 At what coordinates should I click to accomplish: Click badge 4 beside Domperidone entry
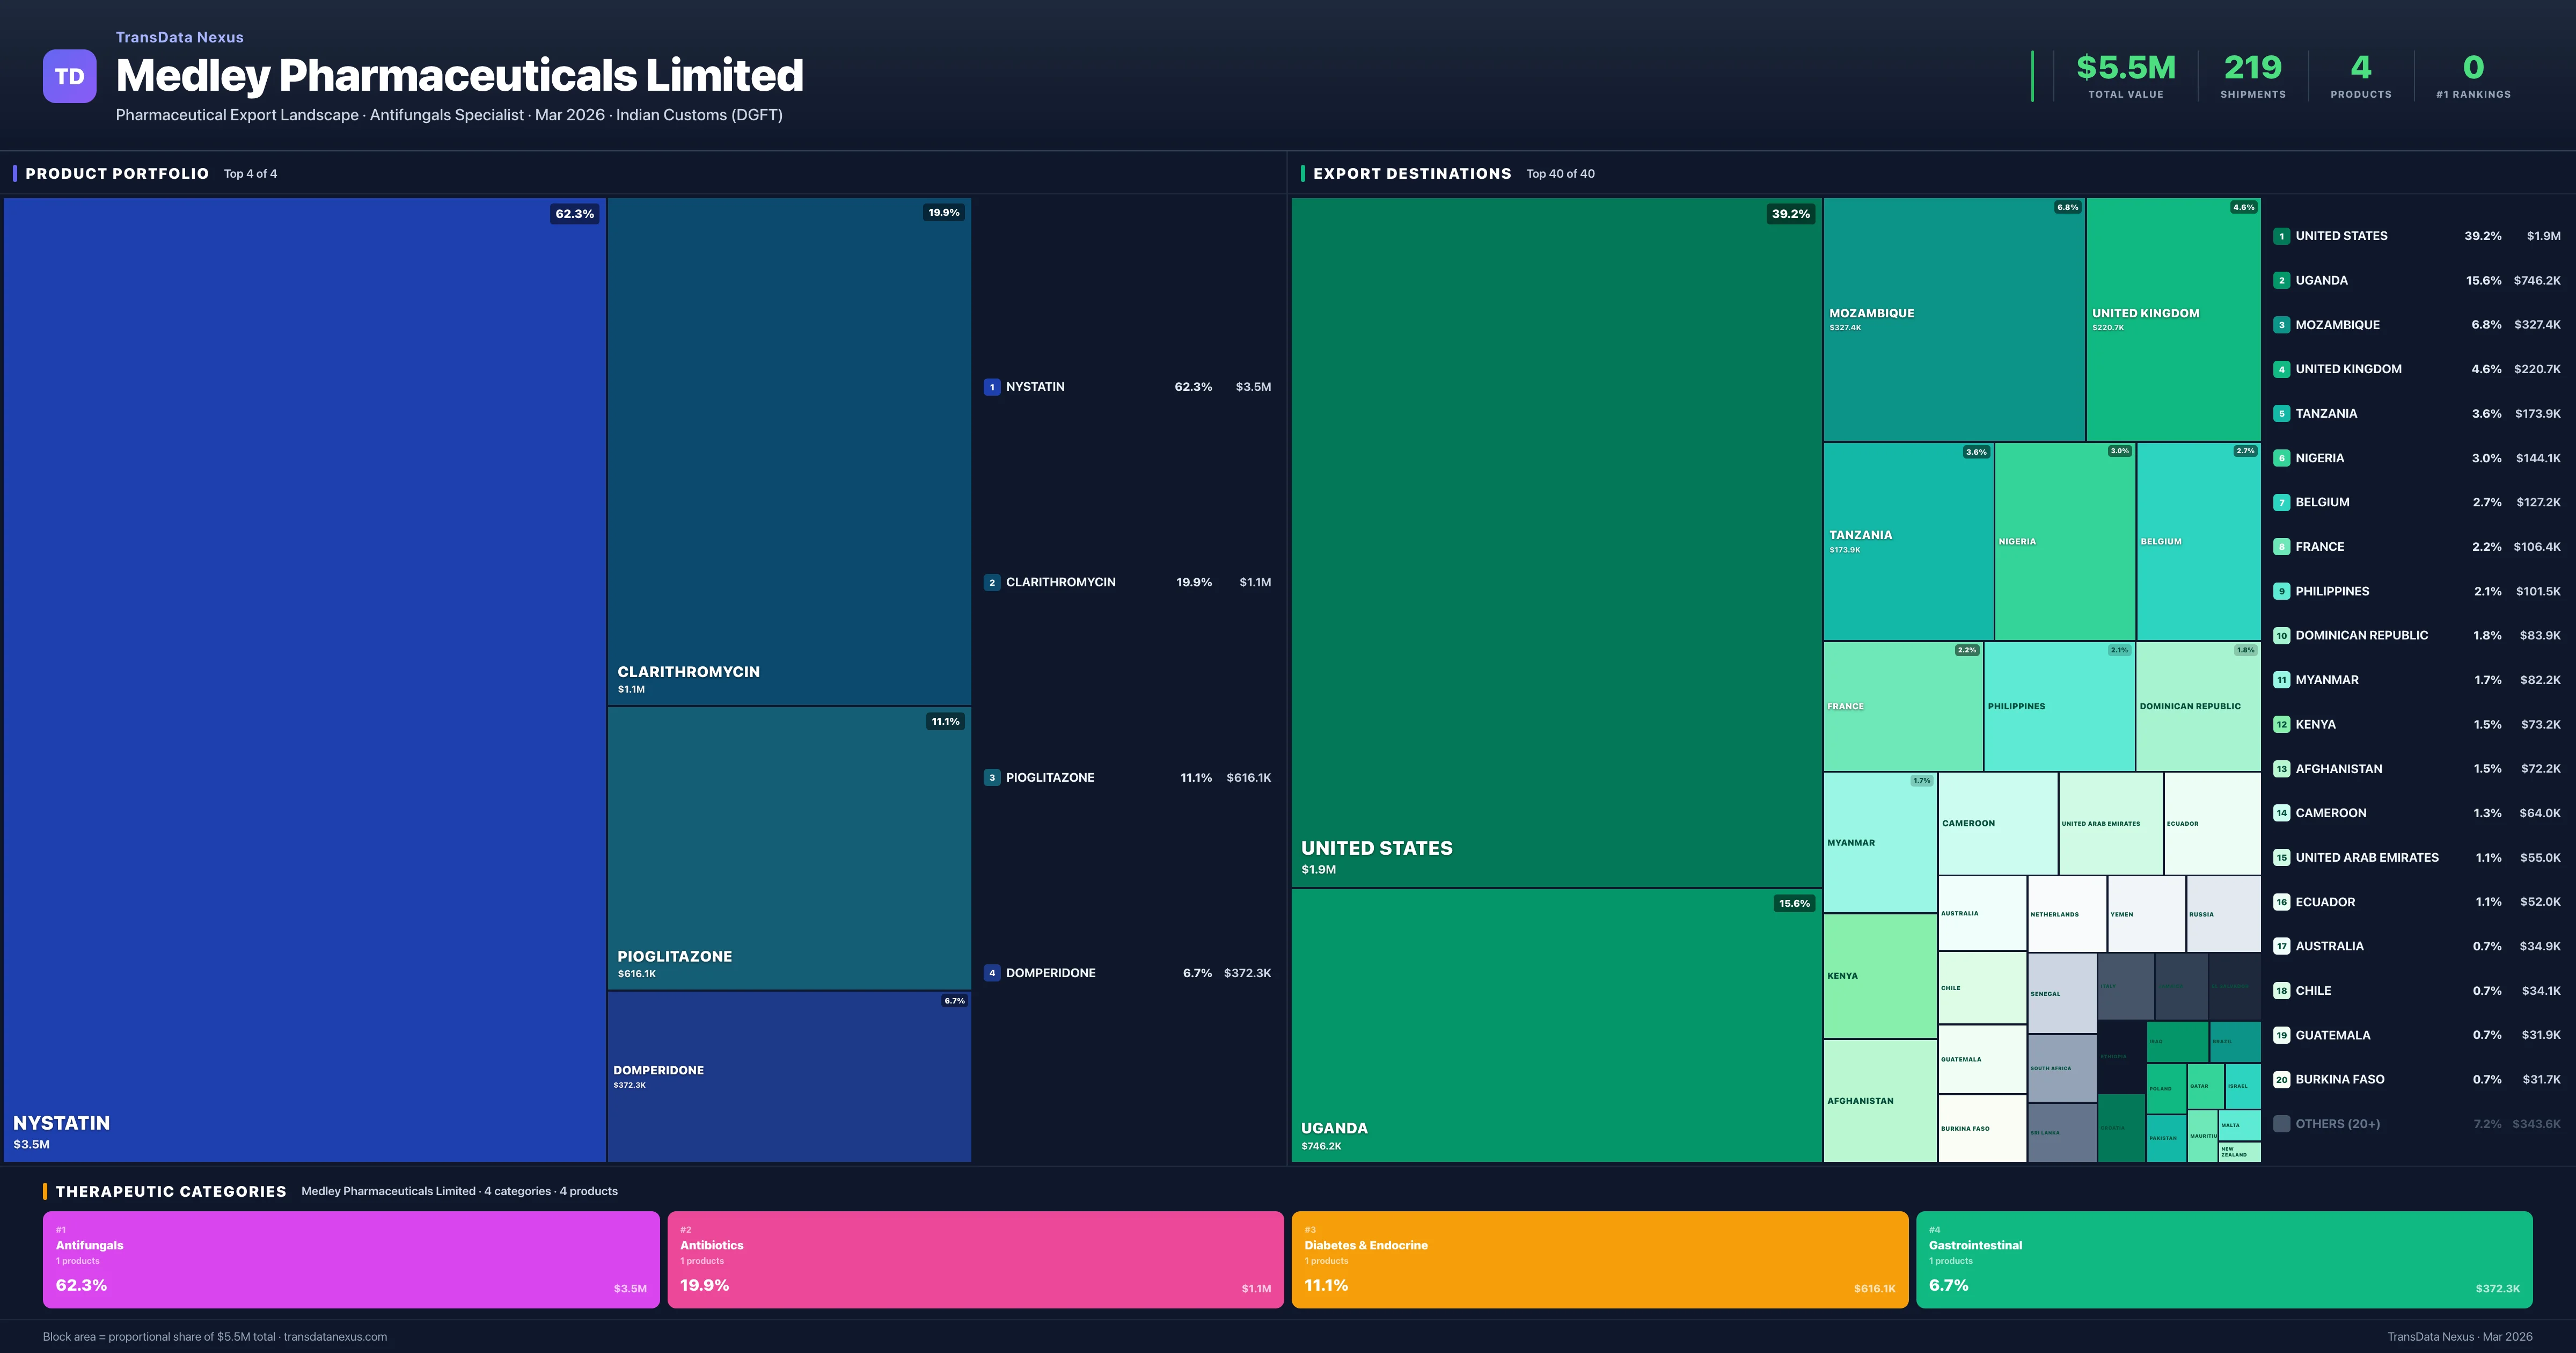pos(991,972)
